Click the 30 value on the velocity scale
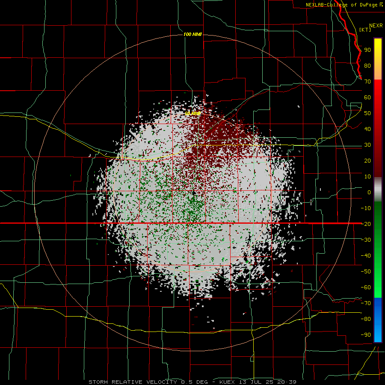This screenshot has width=385, height=385. tap(367, 145)
